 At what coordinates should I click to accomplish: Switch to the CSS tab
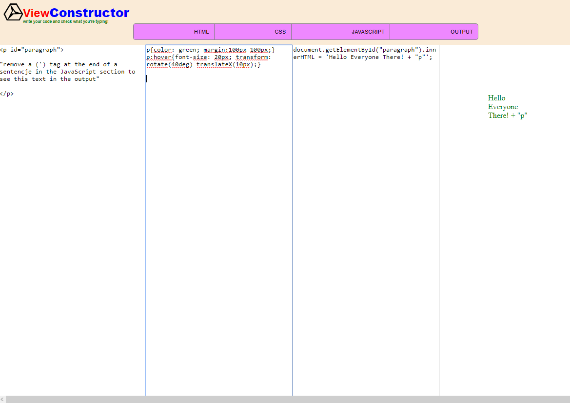pos(253,32)
